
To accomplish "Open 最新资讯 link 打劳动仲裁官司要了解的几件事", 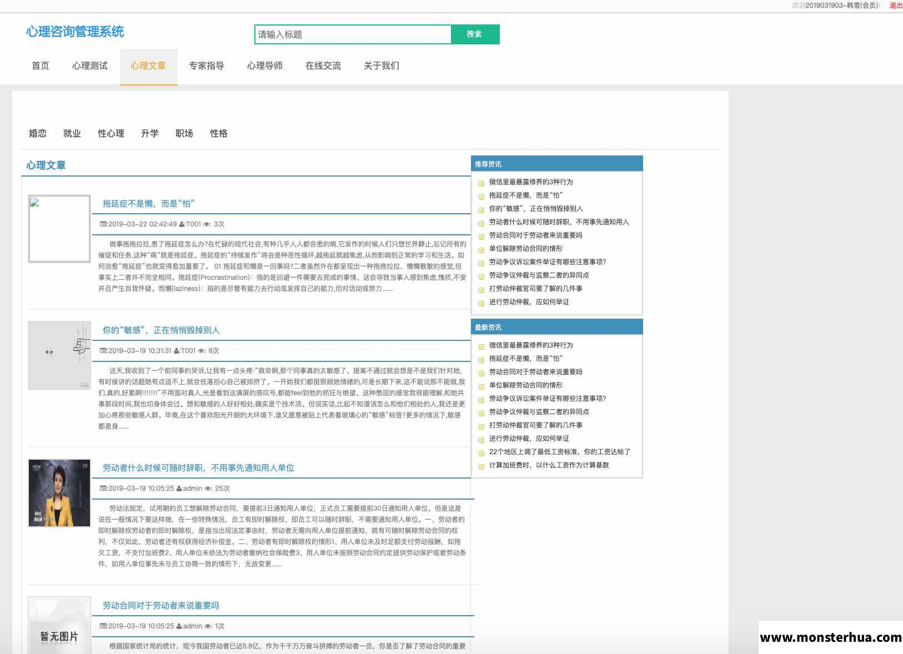I will pyautogui.click(x=536, y=425).
